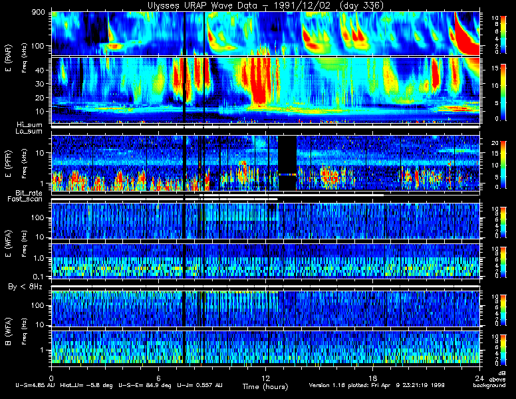
Task: Click the 'By < 8Hz' label
Action: tap(25, 287)
